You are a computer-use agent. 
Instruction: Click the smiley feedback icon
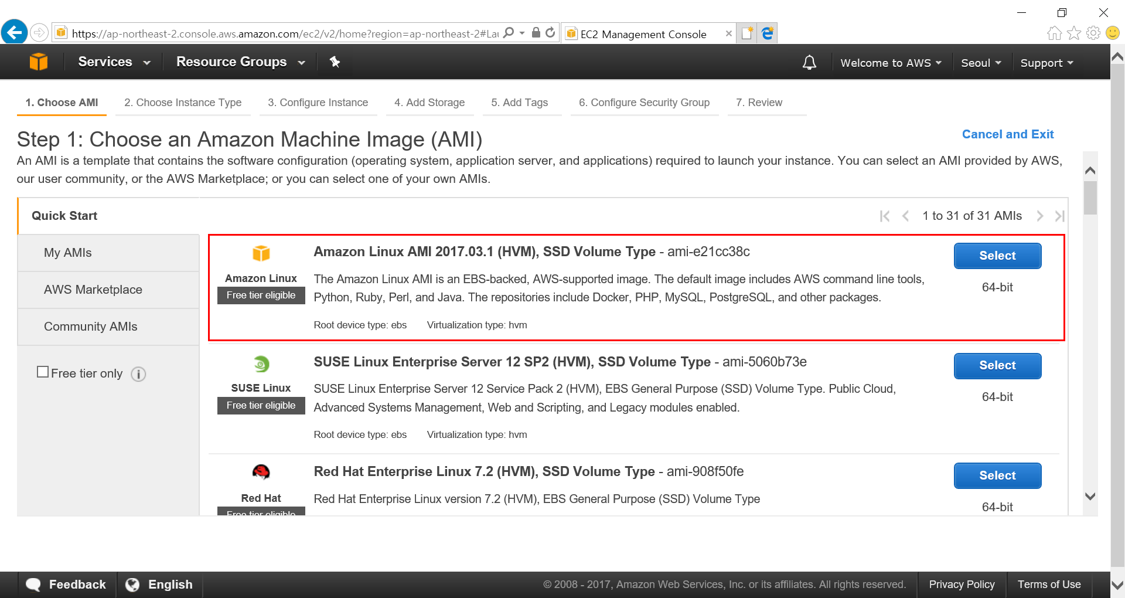[1112, 33]
